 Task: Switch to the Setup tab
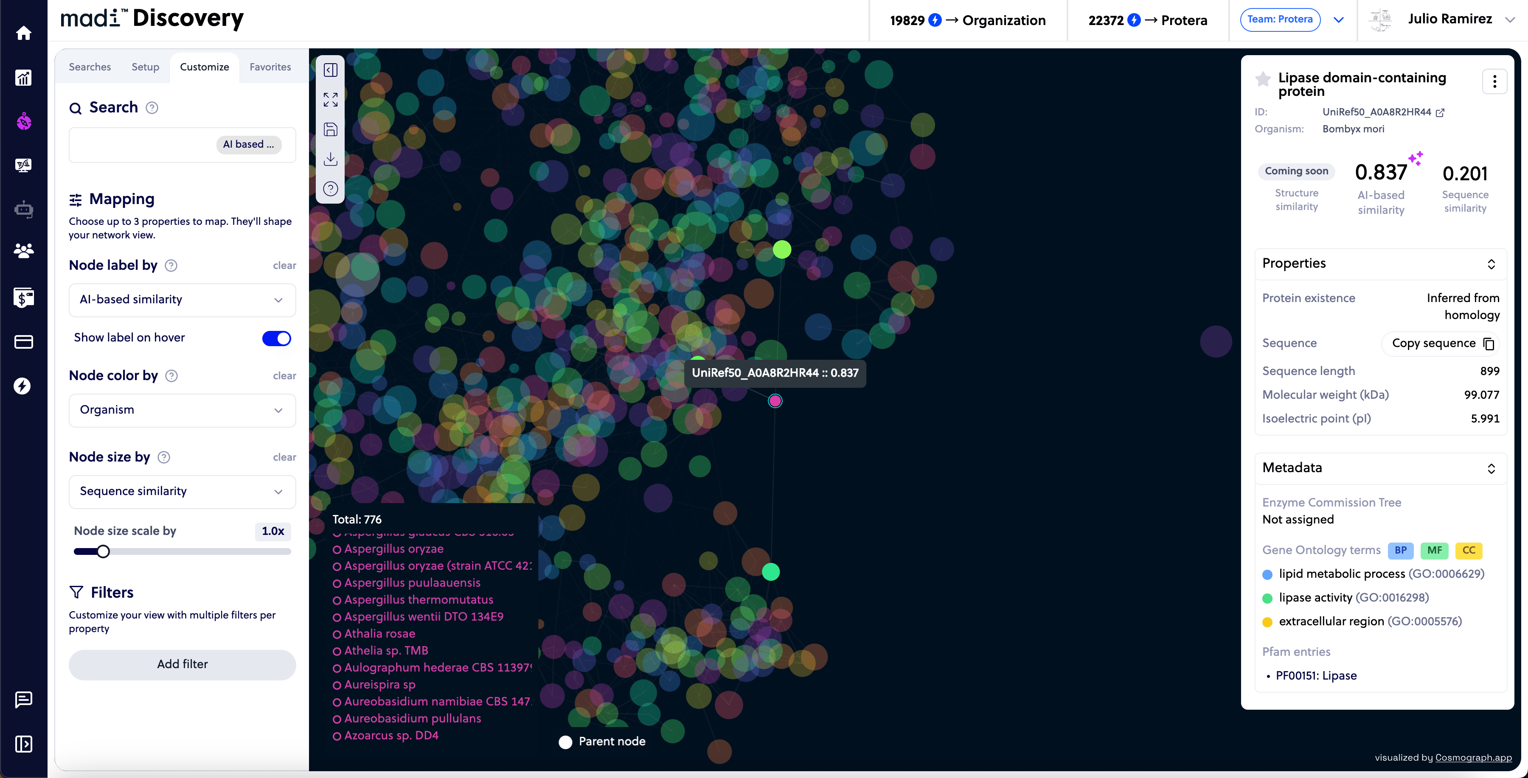pos(145,67)
